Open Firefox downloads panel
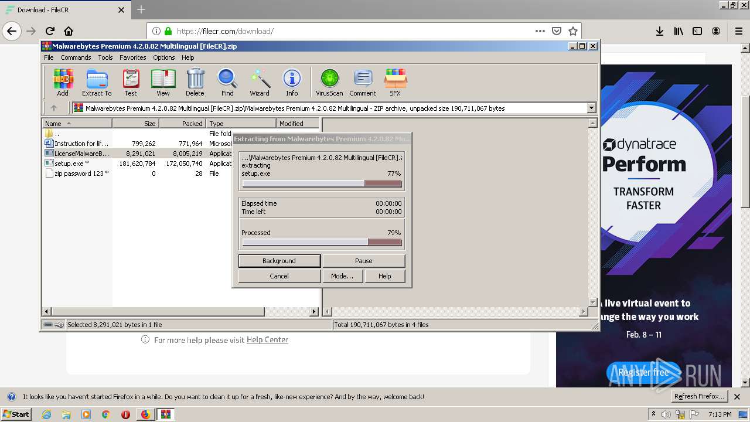Screen dimensions: 750x422 [660, 31]
